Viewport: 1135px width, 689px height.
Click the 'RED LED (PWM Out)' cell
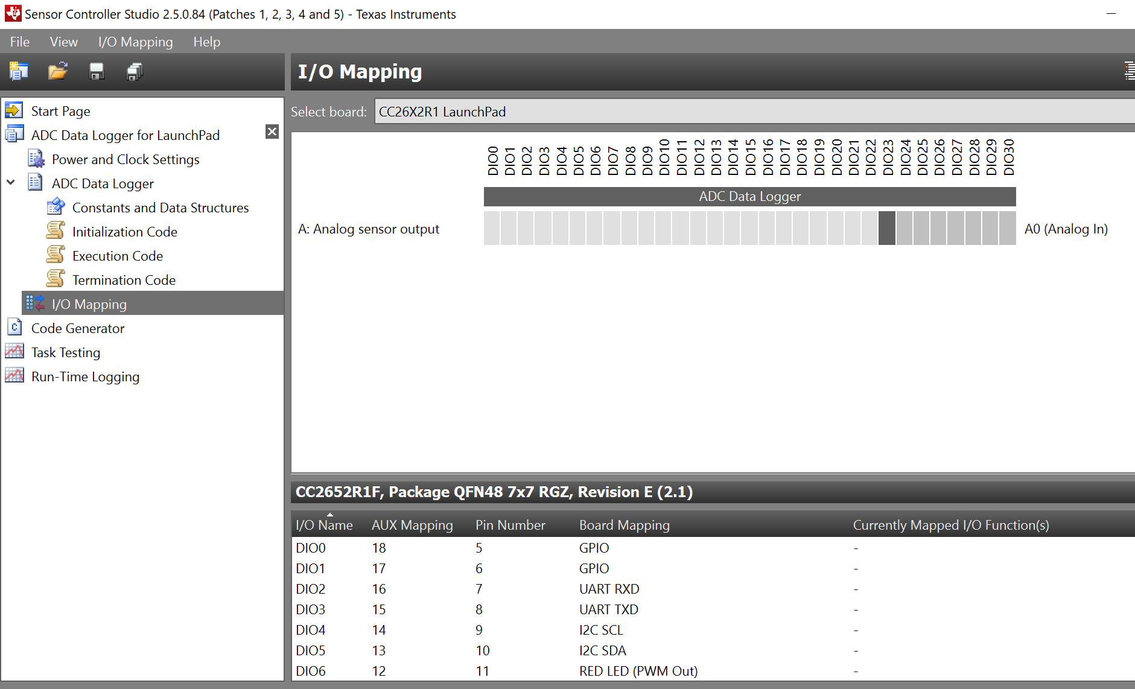638,671
